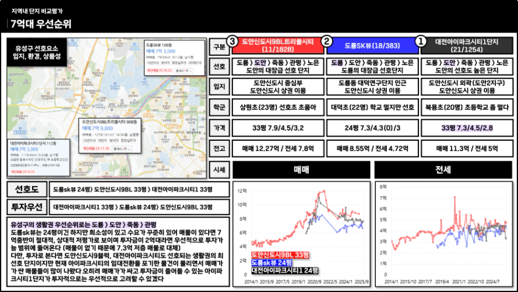Click the 대덕초(22명) 학교 멀지만 선호 cell
The height and width of the screenshot is (292, 518).
pos(372,107)
